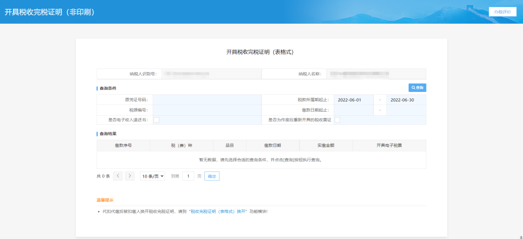This screenshot has width=523, height=239.
Task: Click the 确定 pagination button
Action: coord(212,176)
